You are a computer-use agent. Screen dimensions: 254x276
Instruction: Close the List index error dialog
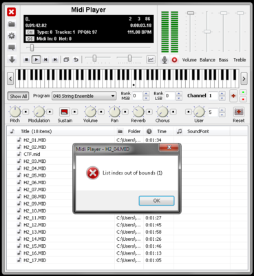click(169, 148)
